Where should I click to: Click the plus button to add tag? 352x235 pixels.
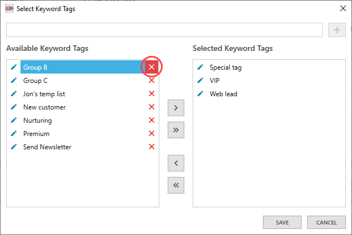click(337, 30)
